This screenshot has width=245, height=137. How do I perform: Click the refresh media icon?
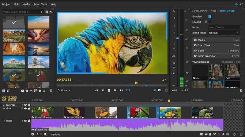pyautogui.click(x=8, y=90)
